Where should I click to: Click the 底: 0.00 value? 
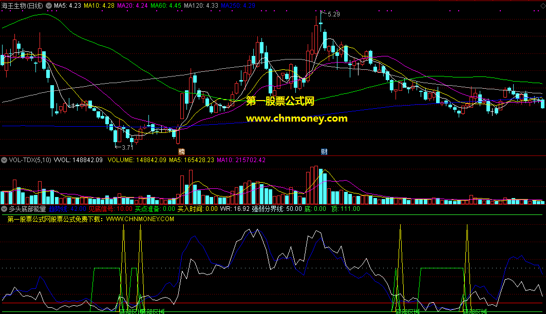click(315, 209)
